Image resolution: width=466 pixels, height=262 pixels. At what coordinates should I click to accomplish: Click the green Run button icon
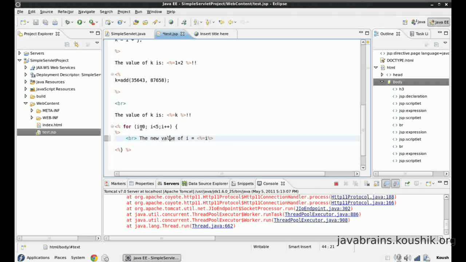pyautogui.click(x=79, y=22)
